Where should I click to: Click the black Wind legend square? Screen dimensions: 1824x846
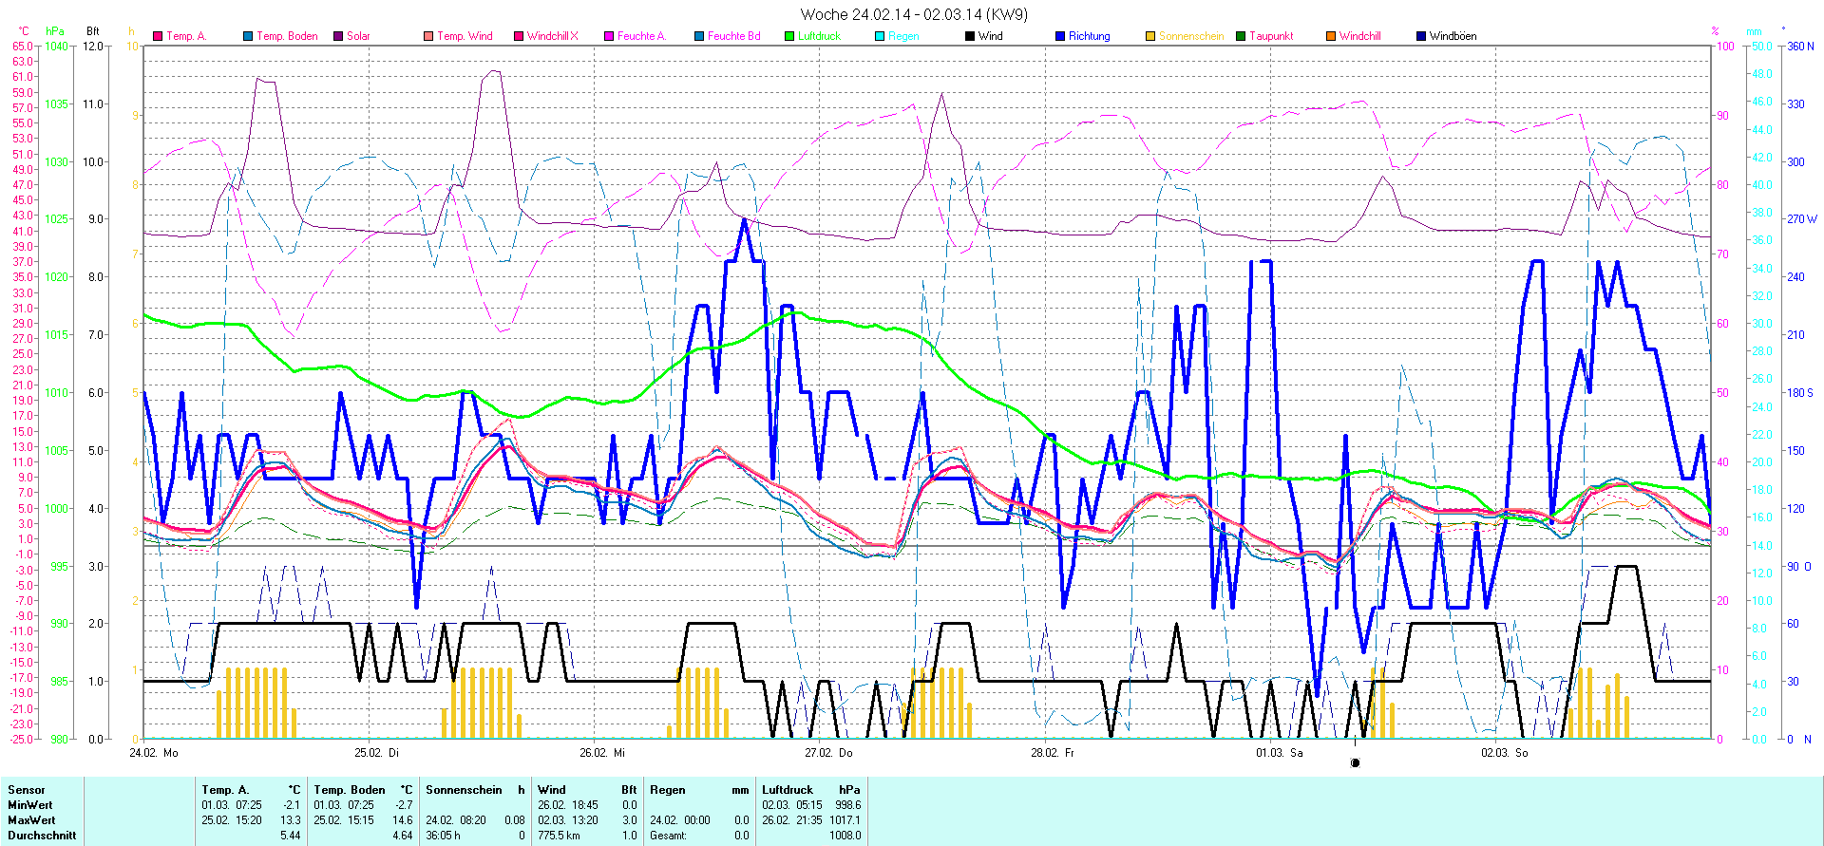970,36
